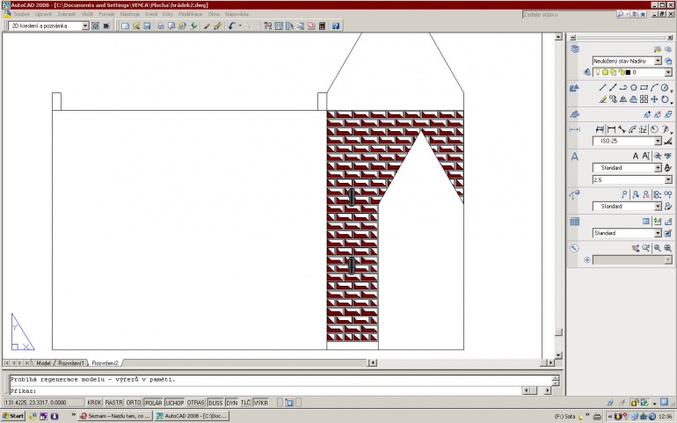Click the VÝKR paper space button
The height and width of the screenshot is (423, 677).
[x=261, y=403]
